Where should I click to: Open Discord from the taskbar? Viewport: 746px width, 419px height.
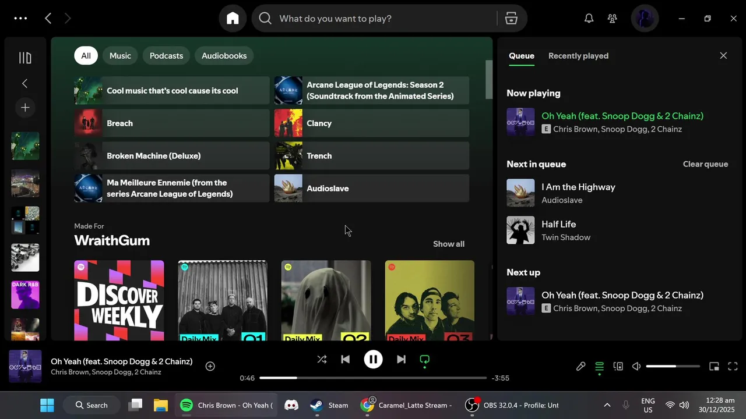(291, 405)
